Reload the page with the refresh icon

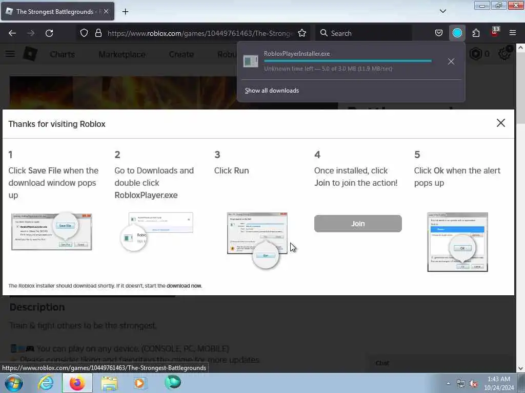[49, 33]
